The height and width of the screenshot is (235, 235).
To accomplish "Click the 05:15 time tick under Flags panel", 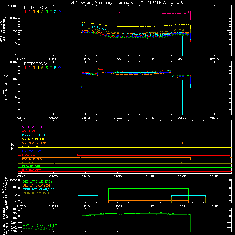I will tap(214, 177).
